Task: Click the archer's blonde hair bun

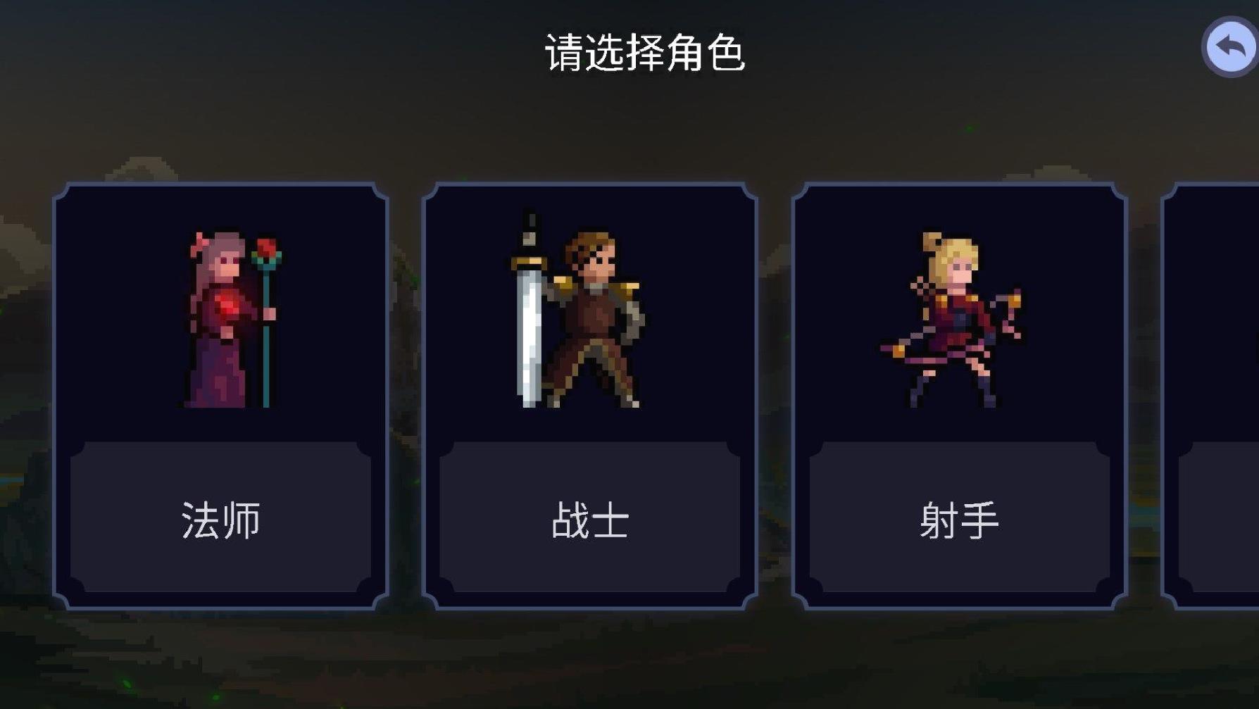Action: [932, 241]
